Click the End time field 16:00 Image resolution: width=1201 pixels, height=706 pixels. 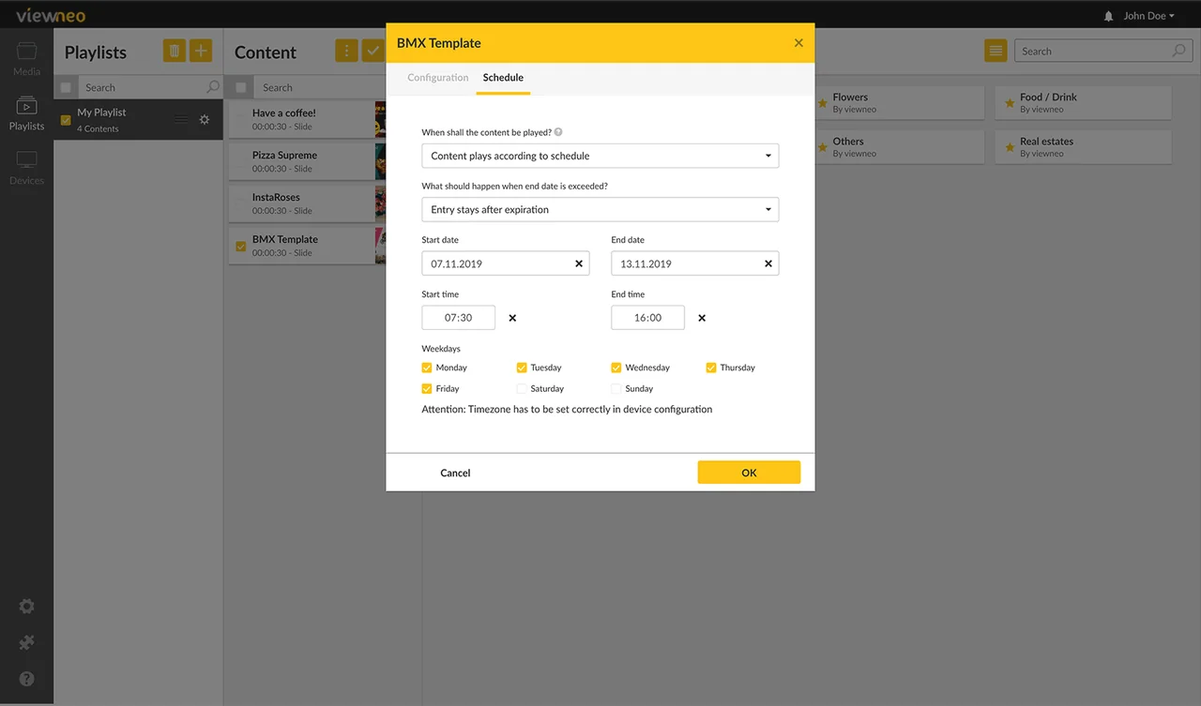click(x=648, y=318)
